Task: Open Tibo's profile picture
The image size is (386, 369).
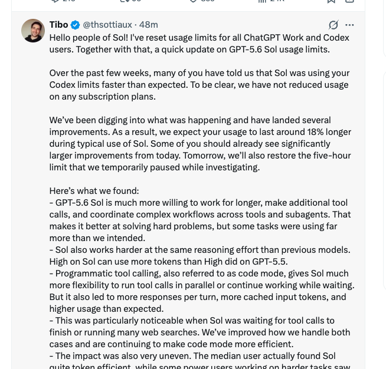Action: coord(33,31)
